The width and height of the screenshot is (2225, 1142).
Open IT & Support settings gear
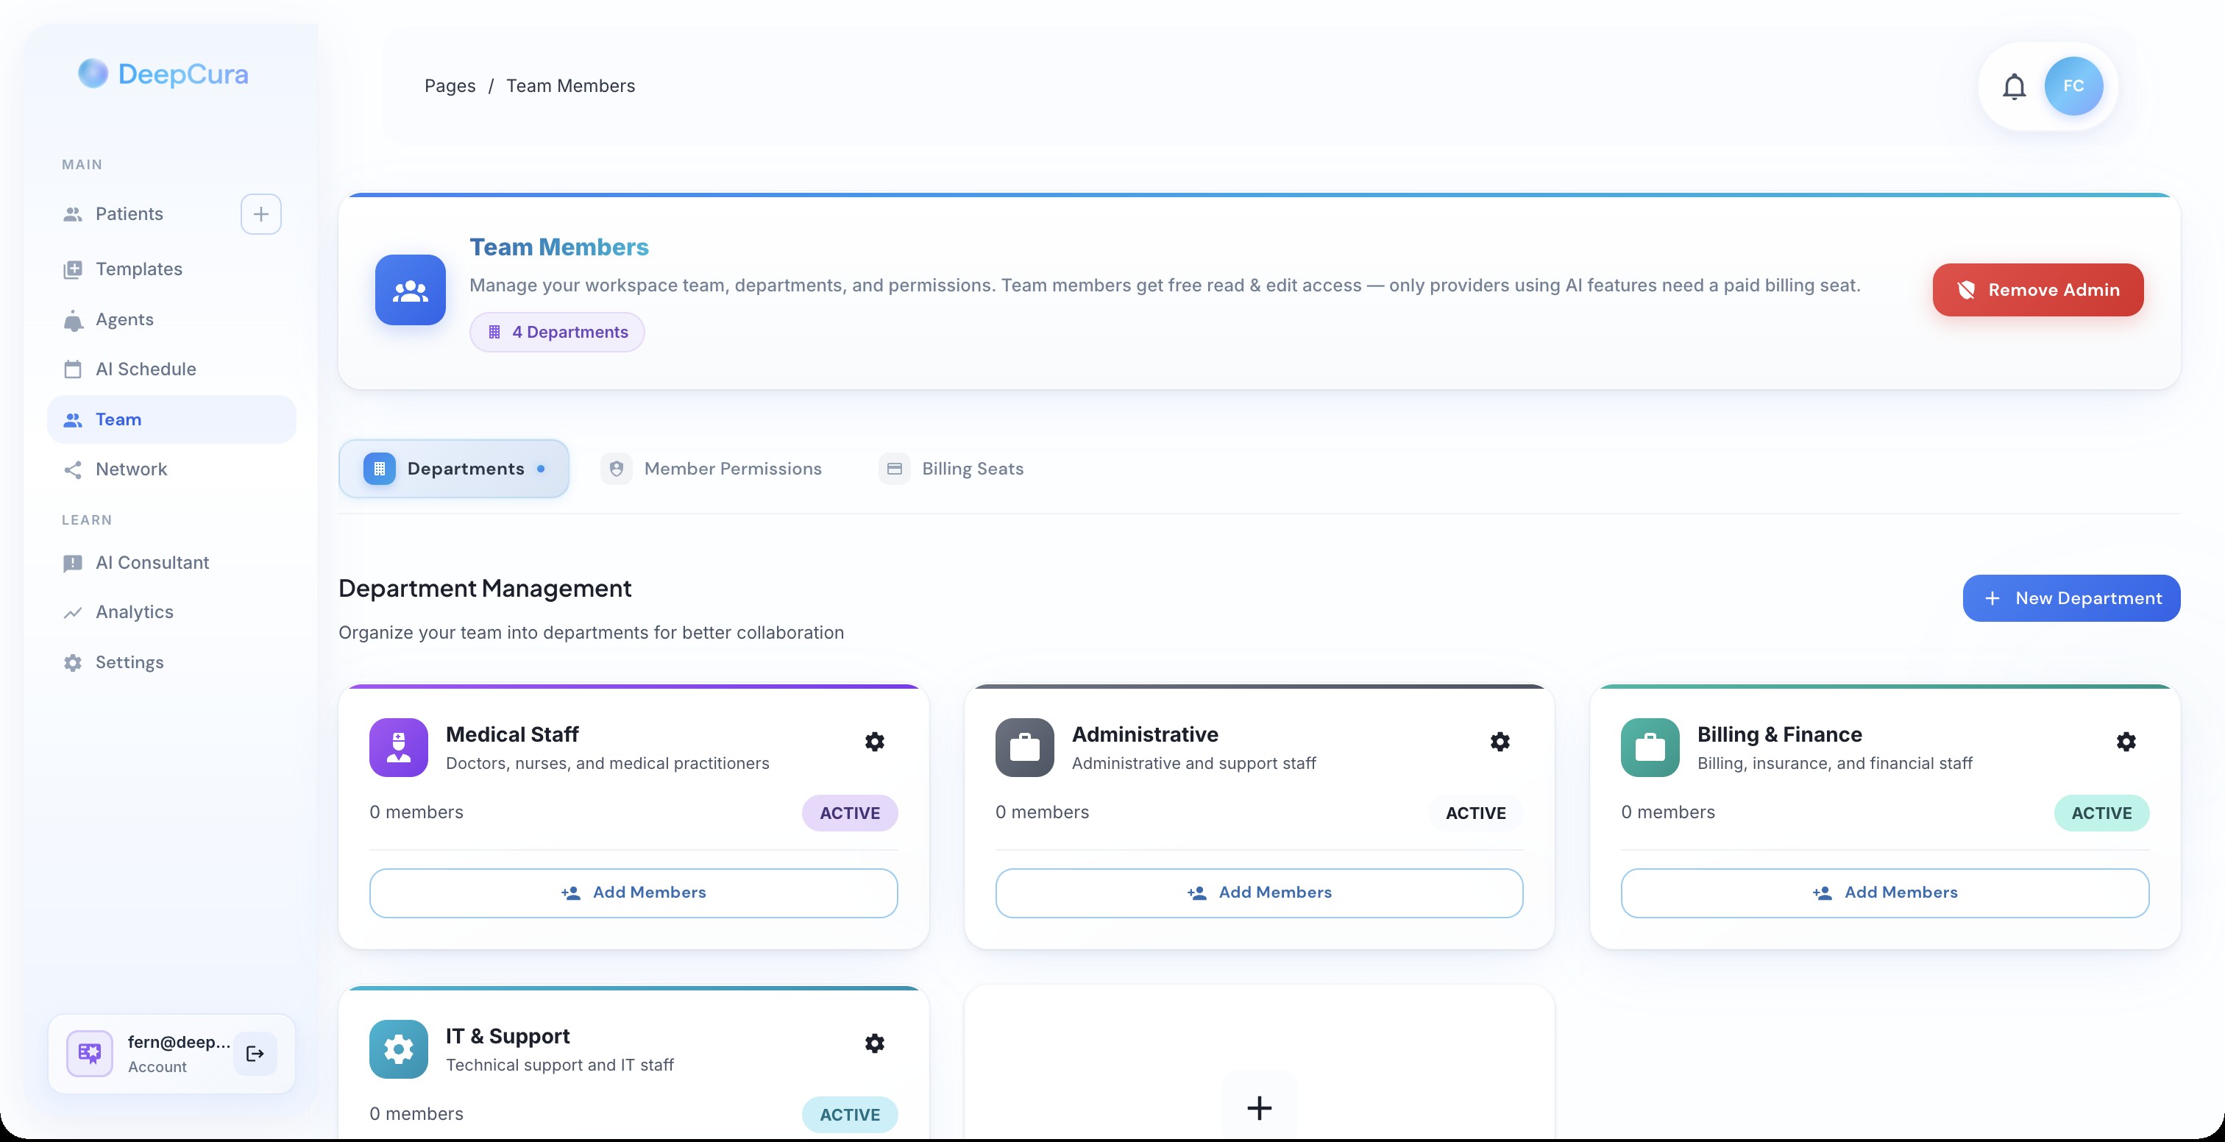click(874, 1043)
